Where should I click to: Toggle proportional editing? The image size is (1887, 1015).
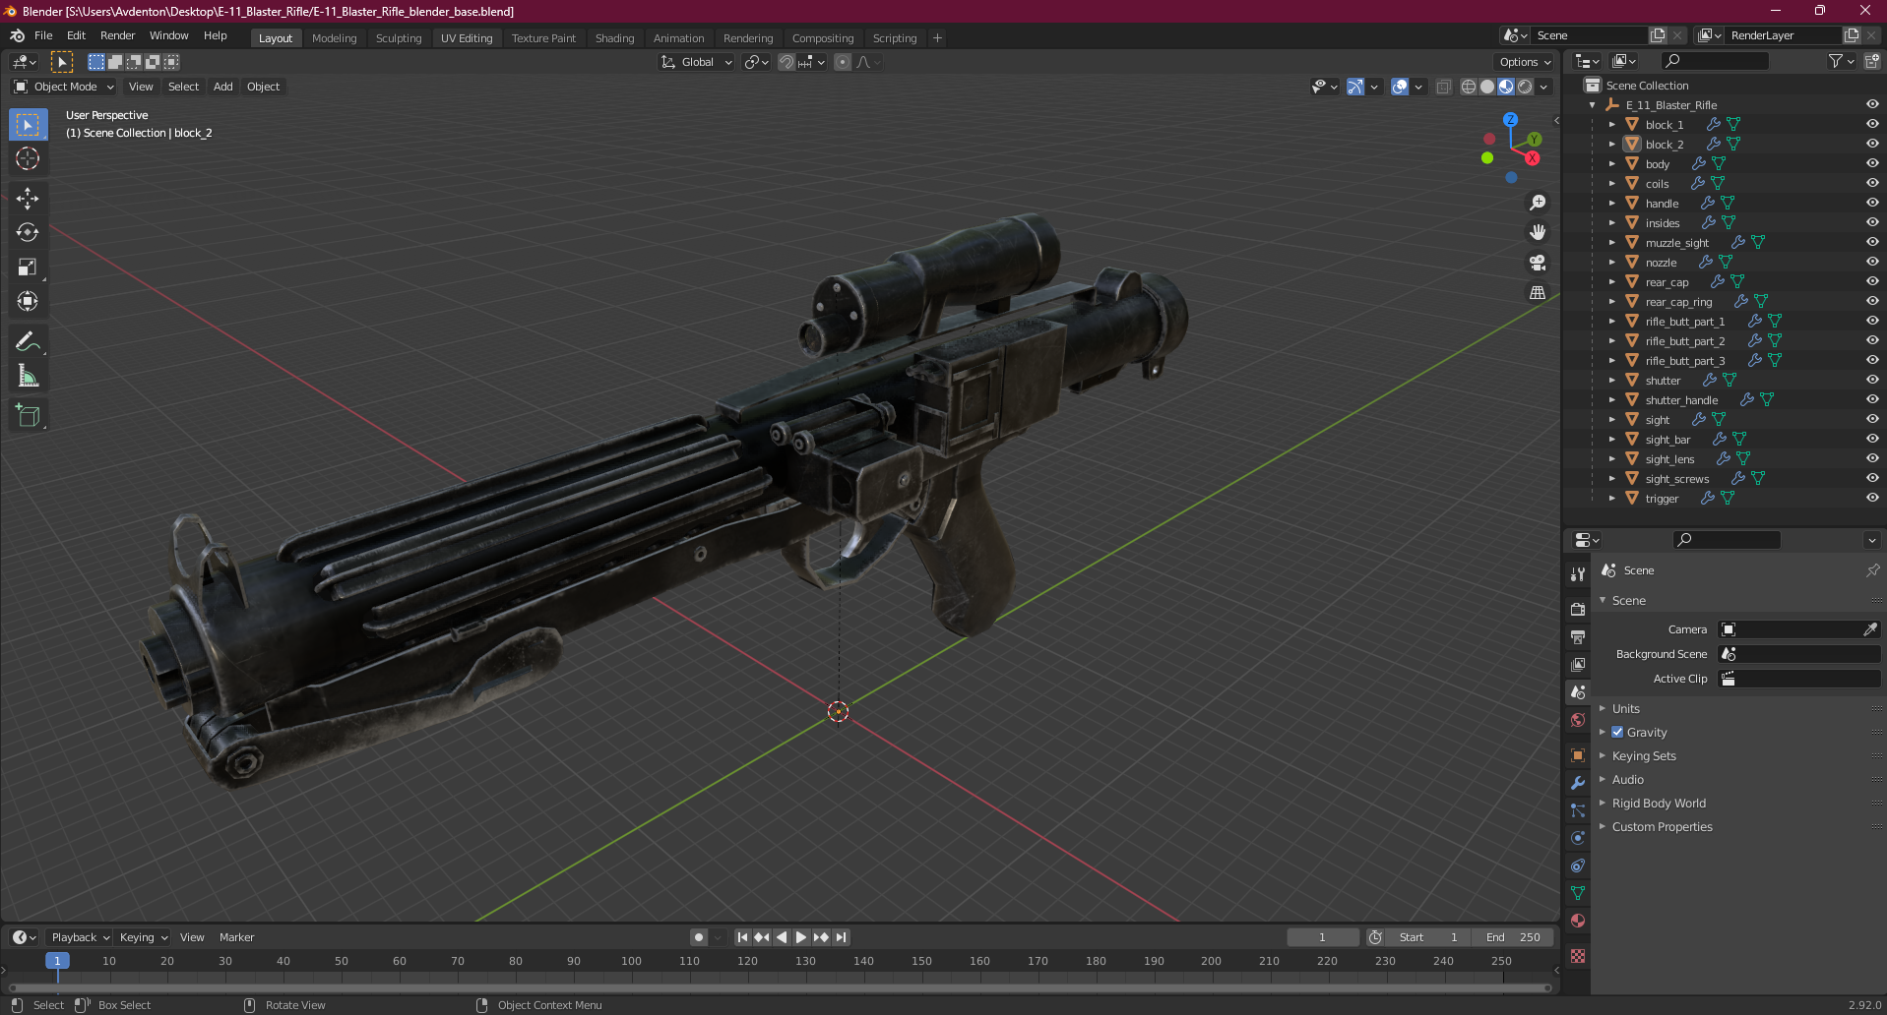point(843,62)
